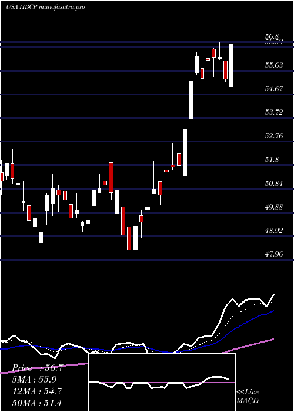Click the 'USA HBCP munafasutra.pro' chart title
Viewport: 294px width, 412px height.
pos(45,7)
